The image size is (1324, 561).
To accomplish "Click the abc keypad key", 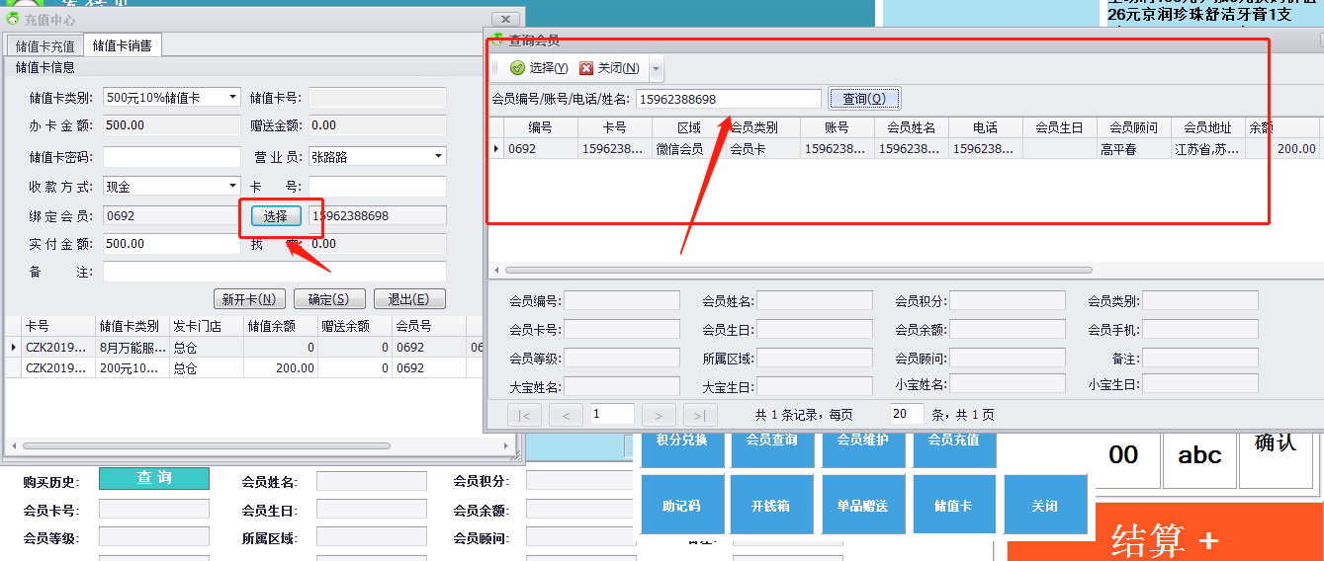I will pyautogui.click(x=1199, y=459).
